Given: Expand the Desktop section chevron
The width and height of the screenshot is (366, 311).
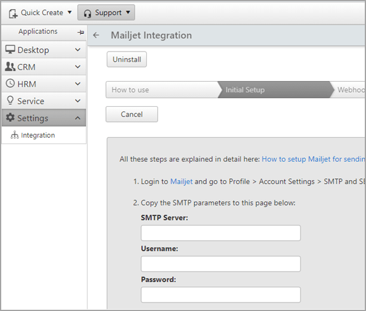Looking at the screenshot, I should (x=78, y=50).
